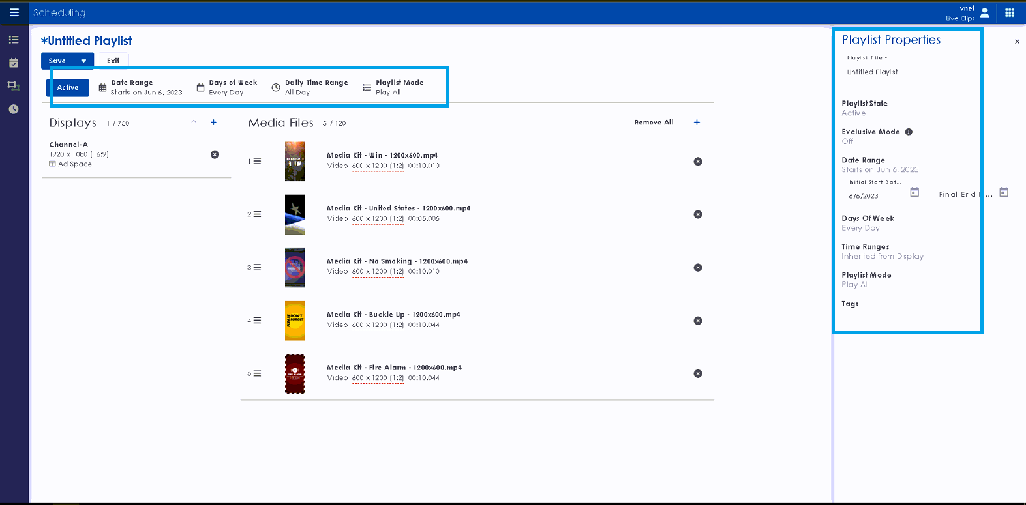Open the apps grid launcher
This screenshot has height=505, width=1026.
[1010, 12]
